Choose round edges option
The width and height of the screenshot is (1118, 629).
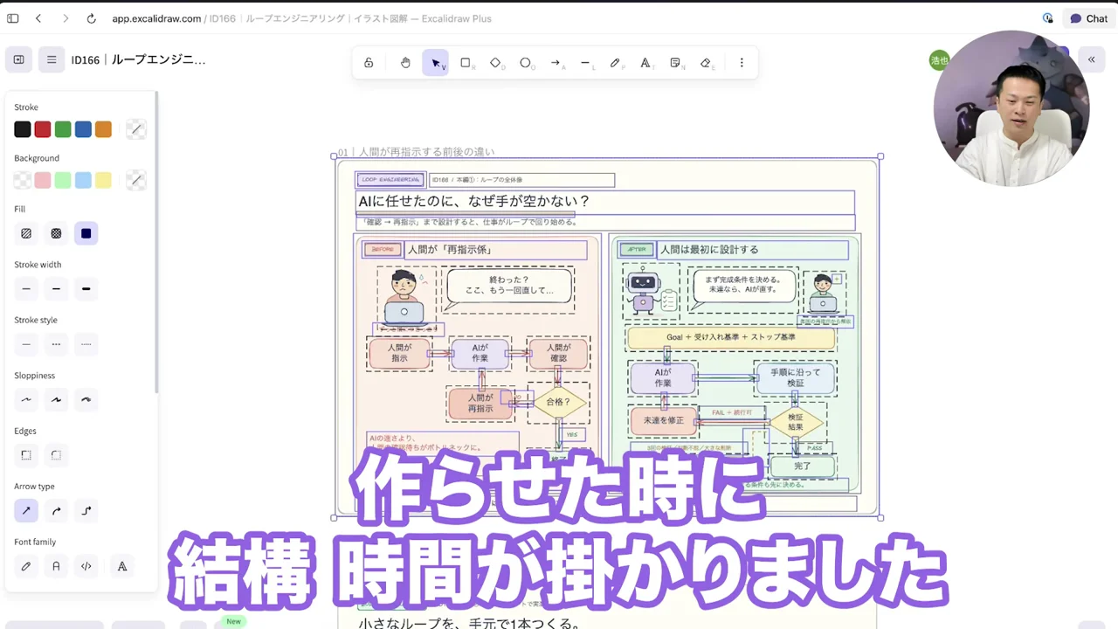56,455
